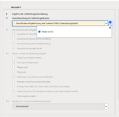
Task: Tick 'Keine Angabe möglich' checkbox
Action: pyautogui.click(x=14, y=96)
